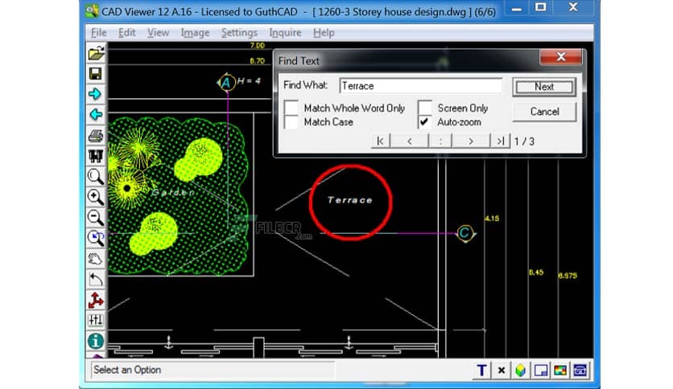Select the plain magnifier zoom tool
This screenshot has width=673, height=389.
(96, 176)
